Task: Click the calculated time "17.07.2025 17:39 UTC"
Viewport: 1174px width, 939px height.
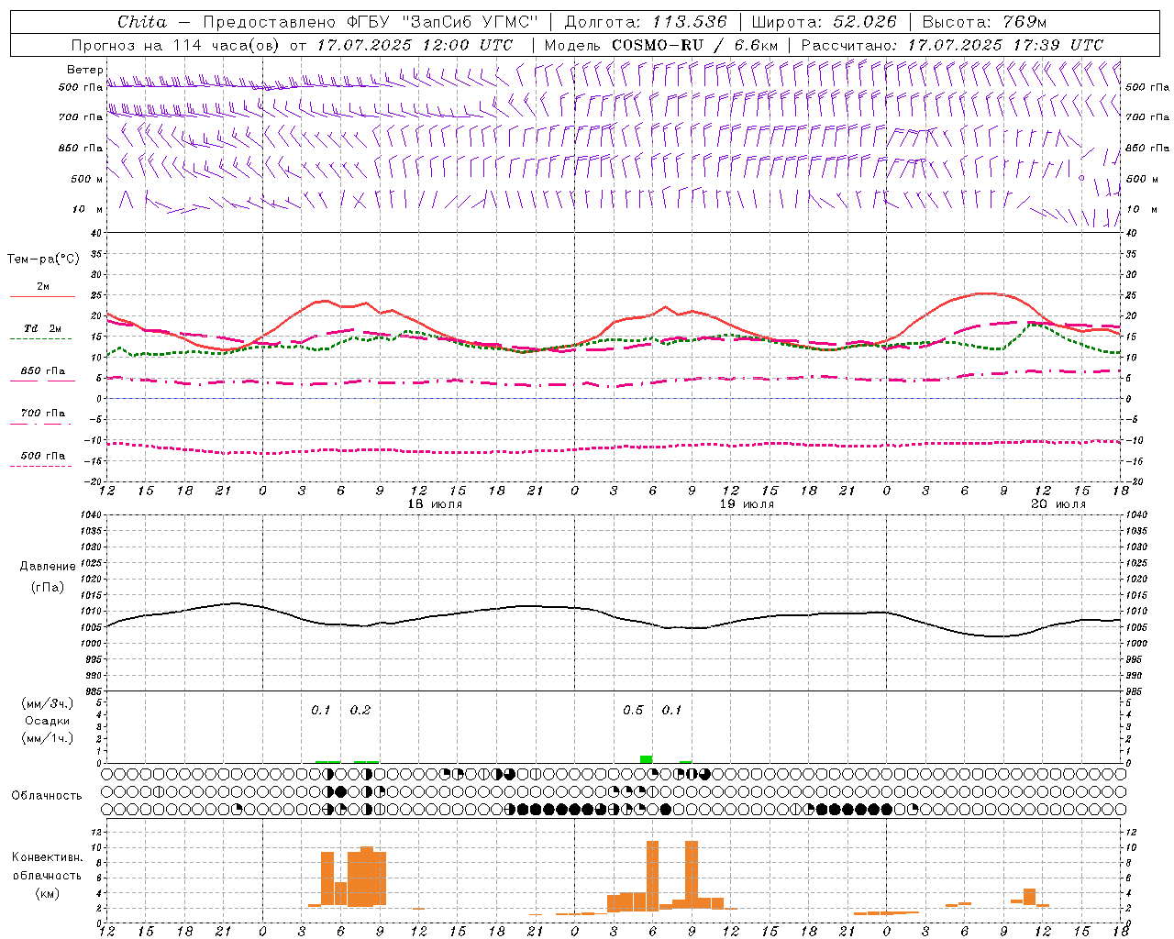Action: (x=1005, y=45)
